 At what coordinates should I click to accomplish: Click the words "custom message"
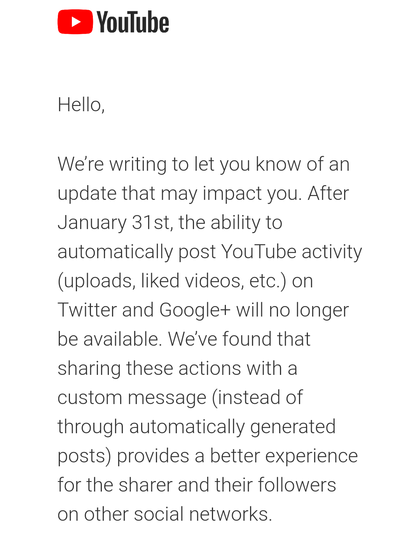pyautogui.click(x=131, y=397)
